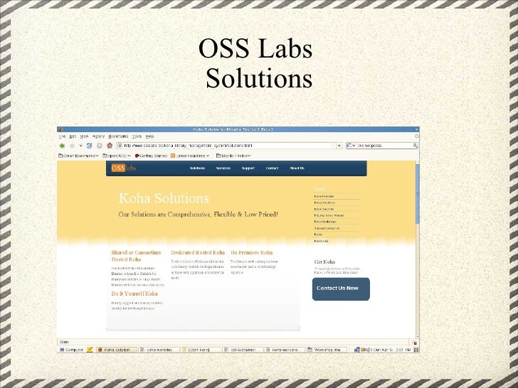Click the OSS labs logo

(124, 168)
